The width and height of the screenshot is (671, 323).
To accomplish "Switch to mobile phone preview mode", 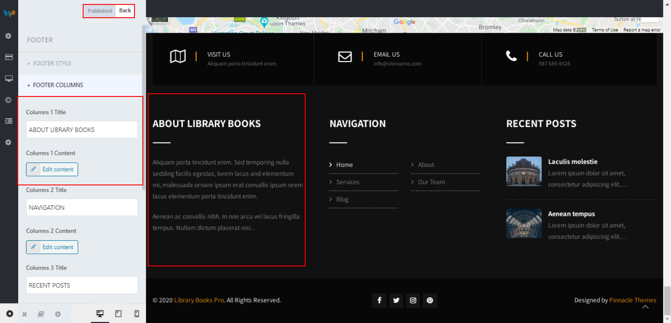I will 137,314.
